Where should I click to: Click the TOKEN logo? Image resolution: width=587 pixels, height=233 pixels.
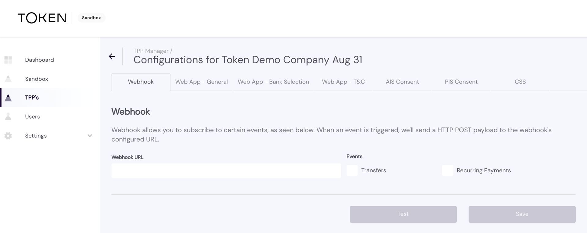[42, 18]
